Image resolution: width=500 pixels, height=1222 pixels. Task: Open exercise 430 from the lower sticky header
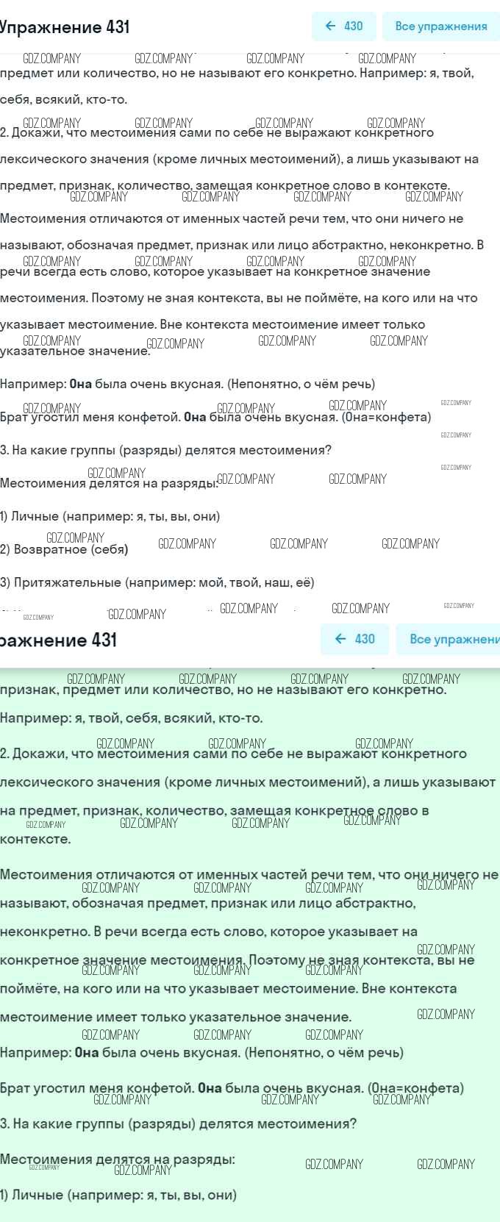355,639
